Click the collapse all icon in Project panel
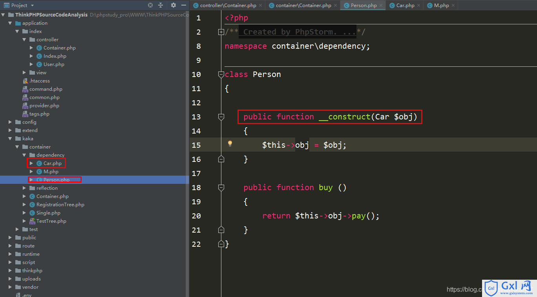 [161, 5]
